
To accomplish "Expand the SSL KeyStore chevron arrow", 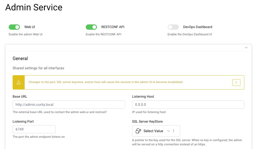I will 168,131.
